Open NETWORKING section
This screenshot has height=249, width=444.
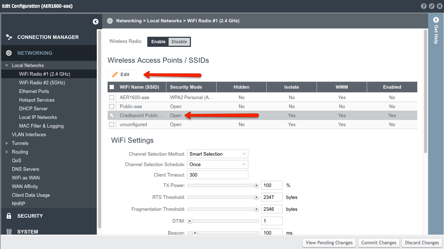[49, 53]
